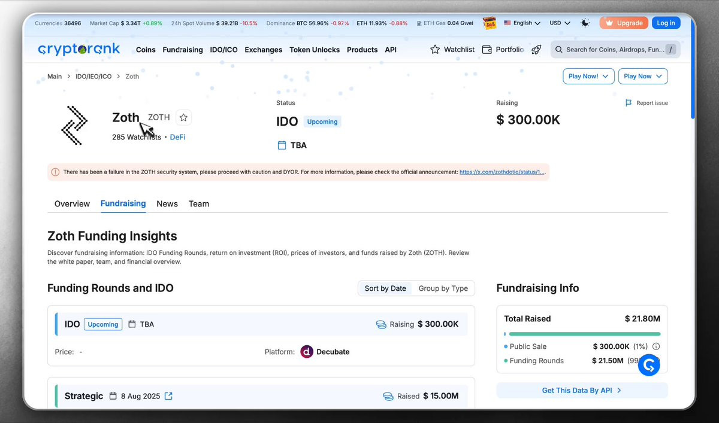Image resolution: width=719 pixels, height=423 pixels.
Task: Open English language dropdown
Action: 522,23
